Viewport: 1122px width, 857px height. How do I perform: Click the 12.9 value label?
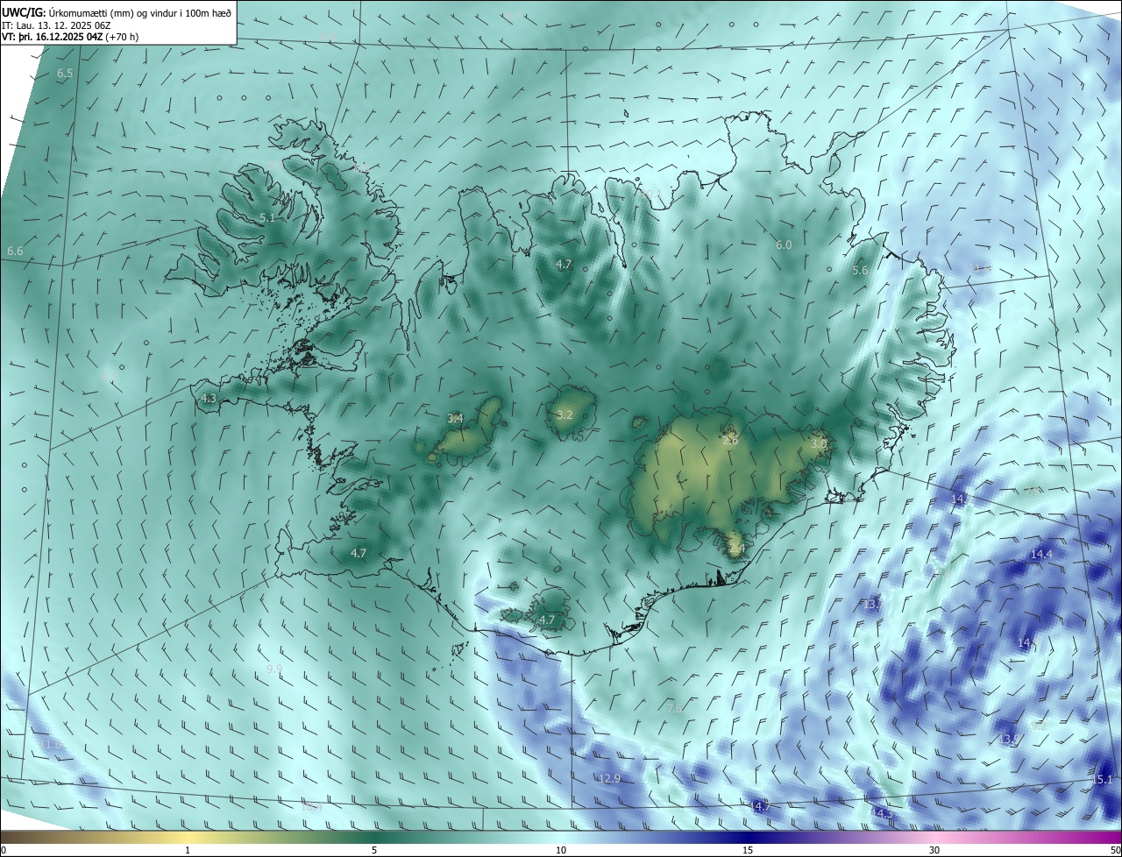click(x=610, y=779)
